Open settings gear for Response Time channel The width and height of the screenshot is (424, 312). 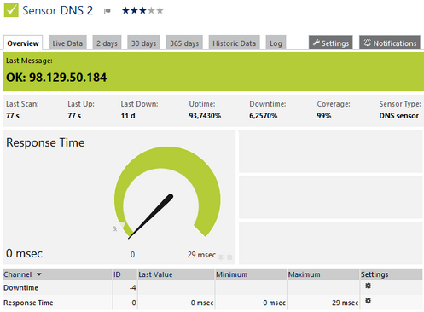(x=368, y=301)
